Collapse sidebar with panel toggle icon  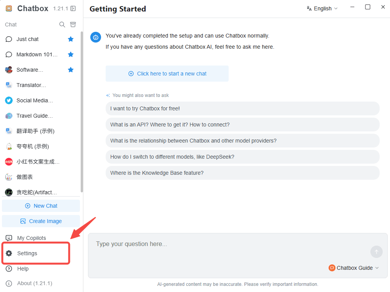coord(73,8)
